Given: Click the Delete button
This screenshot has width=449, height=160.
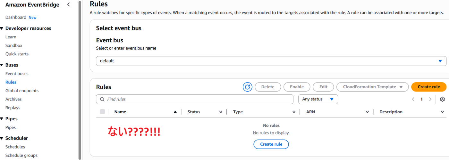Looking at the screenshot, I should [x=268, y=87].
